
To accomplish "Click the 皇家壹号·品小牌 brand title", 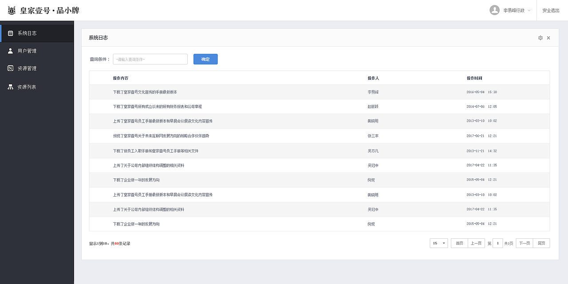I will point(50,10).
